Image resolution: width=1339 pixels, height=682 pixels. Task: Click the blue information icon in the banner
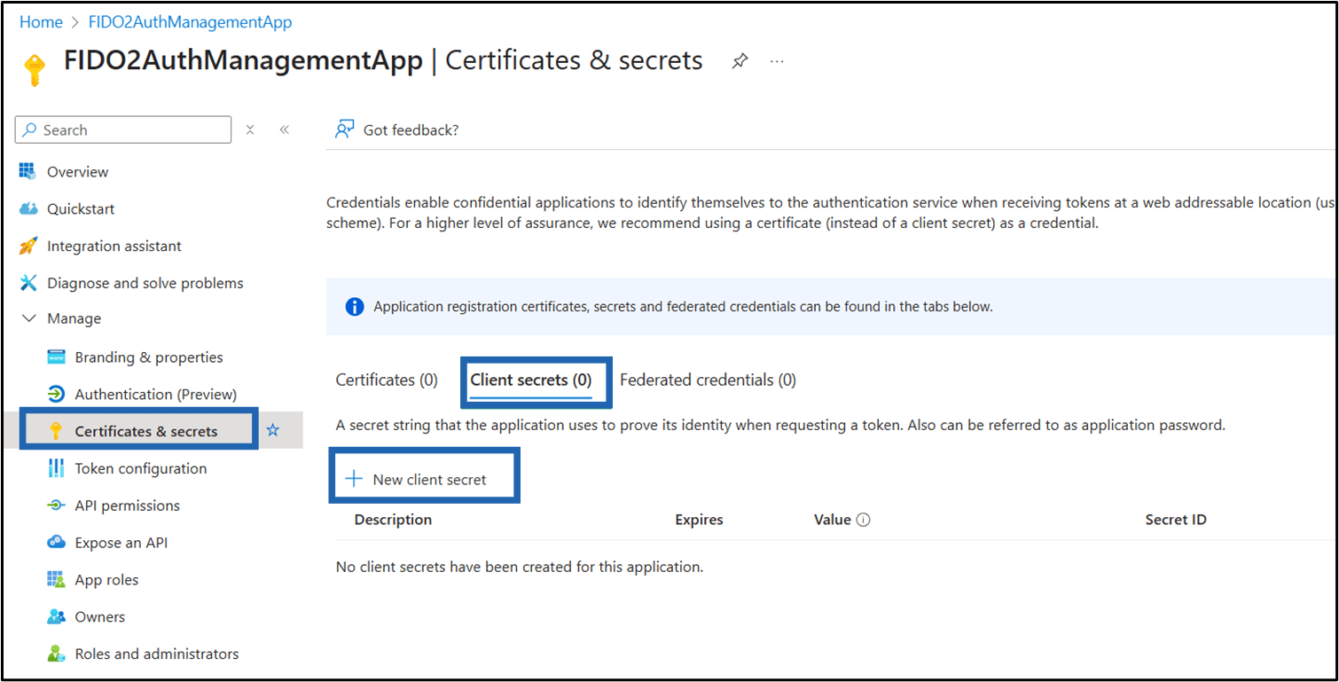coord(354,307)
